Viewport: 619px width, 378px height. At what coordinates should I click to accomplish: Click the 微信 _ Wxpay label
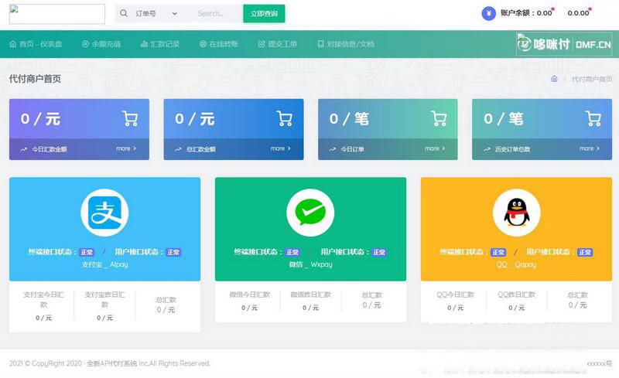[x=310, y=264]
